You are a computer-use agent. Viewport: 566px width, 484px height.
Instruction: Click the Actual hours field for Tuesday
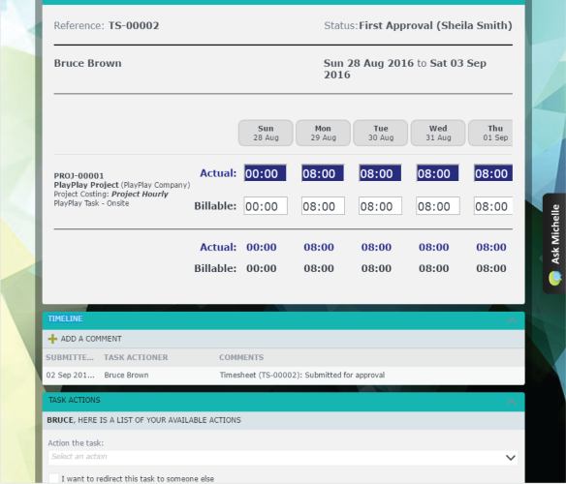[380, 173]
